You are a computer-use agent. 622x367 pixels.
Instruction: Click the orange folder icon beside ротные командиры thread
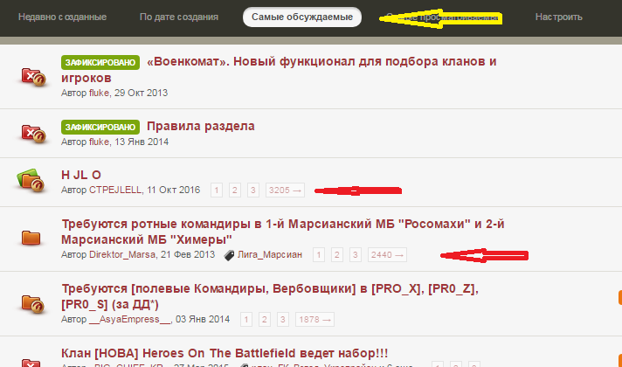pos(31,238)
